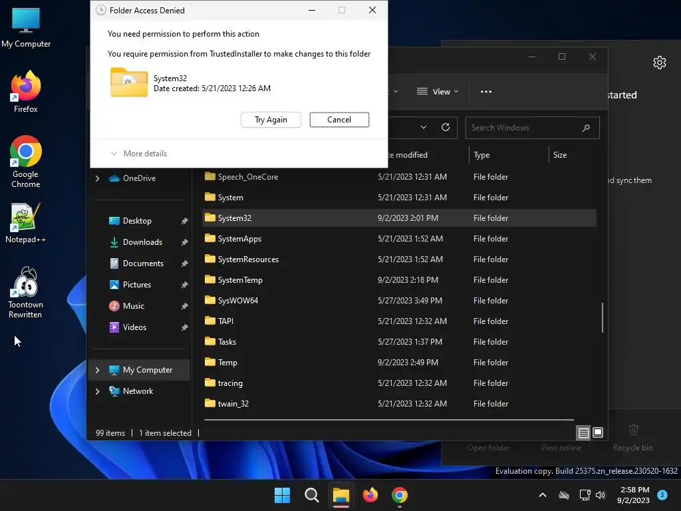Expand More details in the dialog
The width and height of the screenshot is (681, 511).
pos(138,154)
